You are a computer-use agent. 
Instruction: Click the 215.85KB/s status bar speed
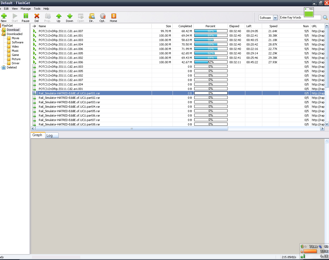(x=289, y=257)
